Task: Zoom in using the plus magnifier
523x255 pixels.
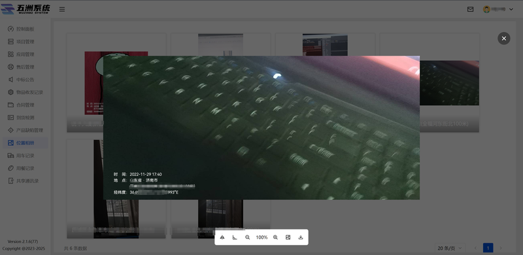Action: click(275, 237)
